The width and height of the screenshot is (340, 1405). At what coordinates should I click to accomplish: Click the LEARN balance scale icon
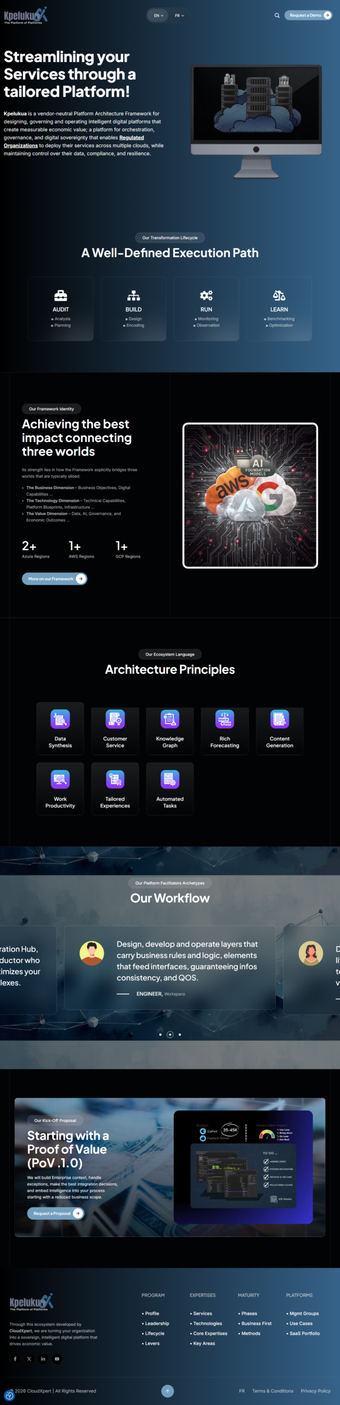279,296
